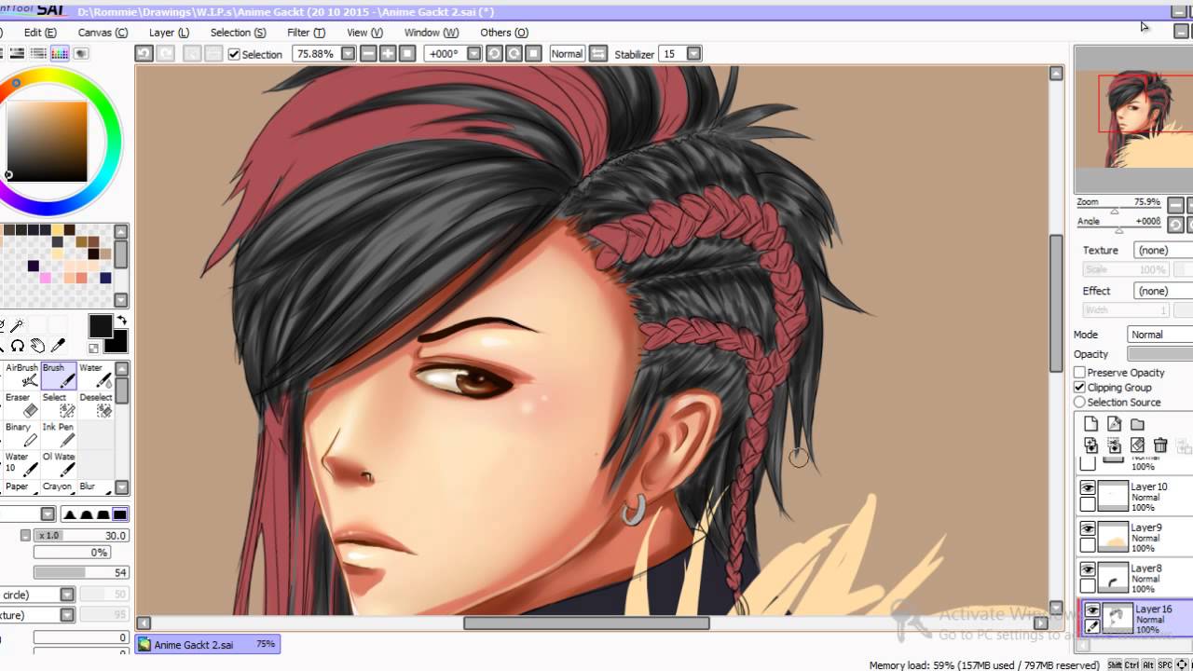
Task: Rotate canvas clockwise button
Action: tap(514, 54)
